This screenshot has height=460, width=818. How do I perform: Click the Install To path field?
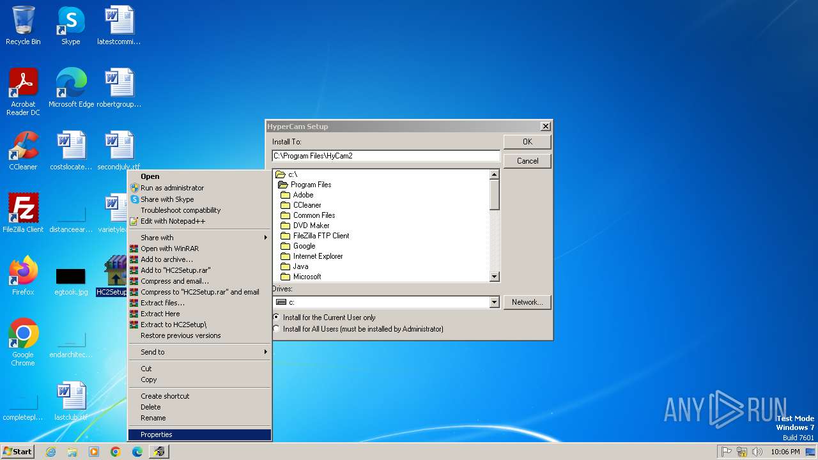tap(386, 156)
